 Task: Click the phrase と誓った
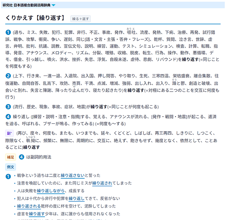(x=93, y=176)
